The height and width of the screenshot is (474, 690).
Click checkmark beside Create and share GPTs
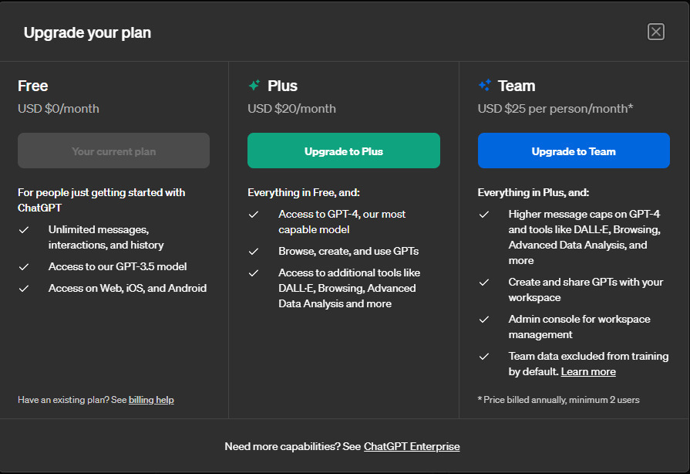(484, 283)
